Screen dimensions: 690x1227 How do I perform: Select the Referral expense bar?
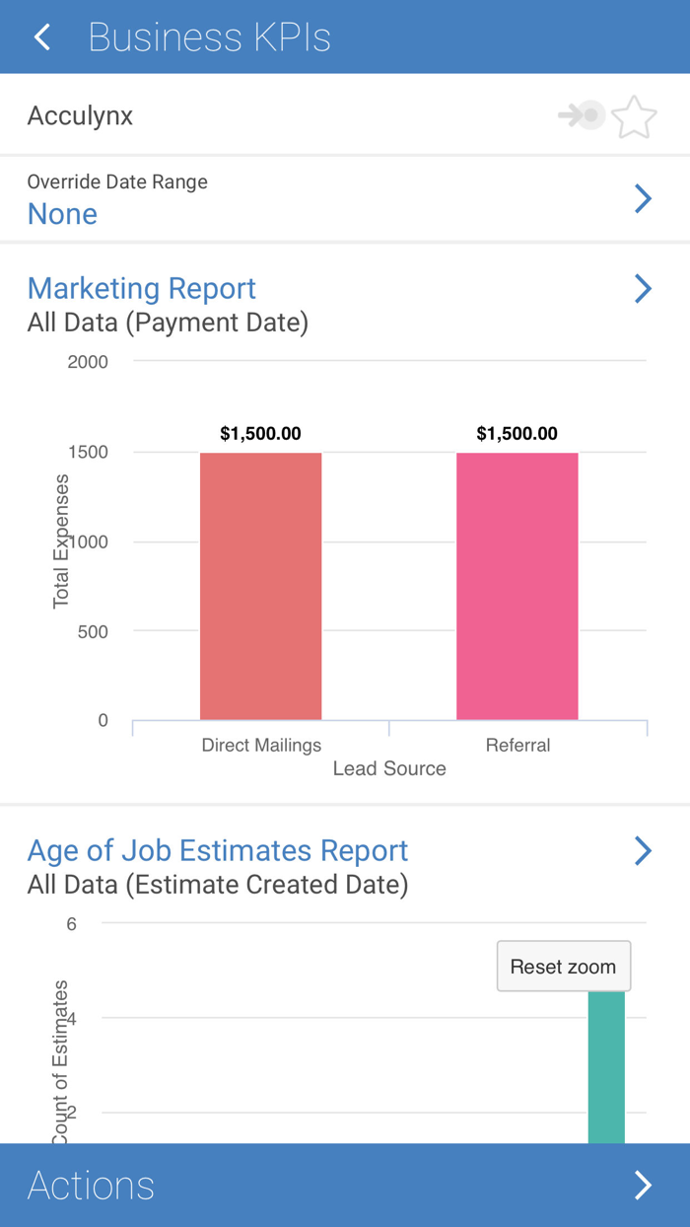point(517,582)
